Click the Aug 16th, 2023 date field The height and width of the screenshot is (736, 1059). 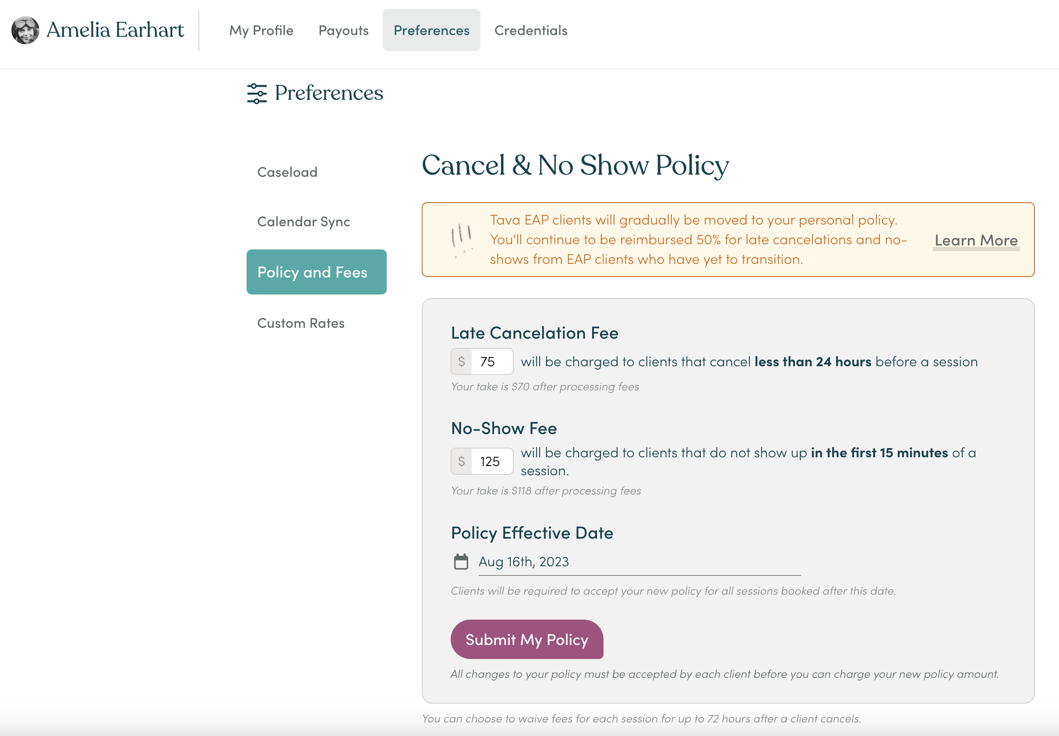pos(523,561)
